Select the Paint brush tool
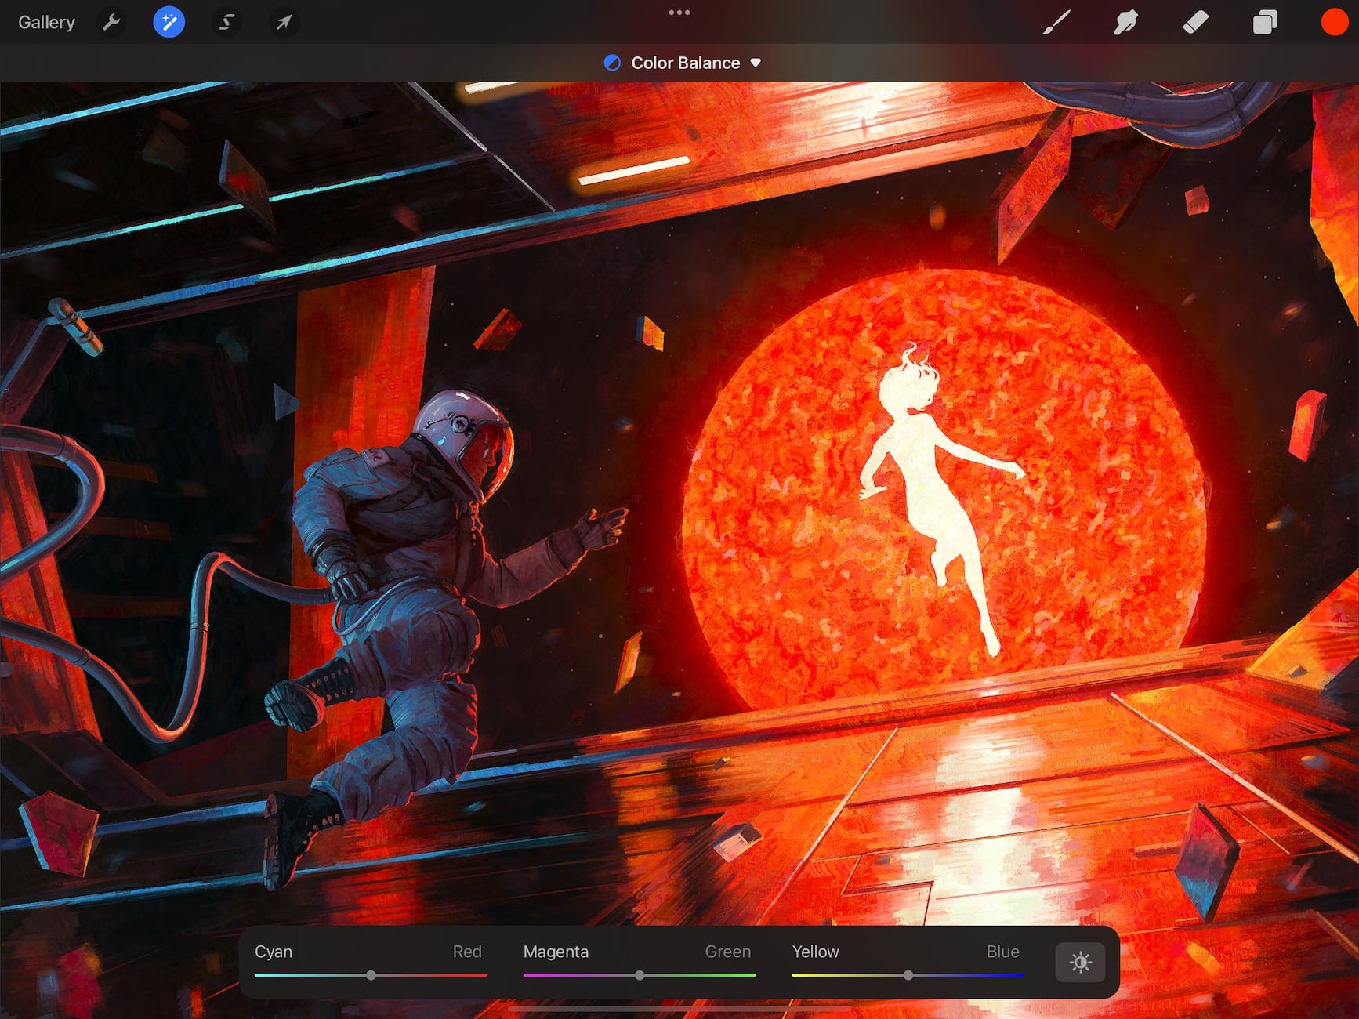1359x1019 pixels. 1056,22
